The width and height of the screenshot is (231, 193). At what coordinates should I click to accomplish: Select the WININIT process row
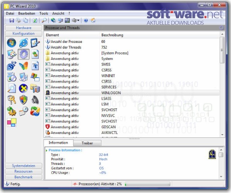(x=132, y=76)
